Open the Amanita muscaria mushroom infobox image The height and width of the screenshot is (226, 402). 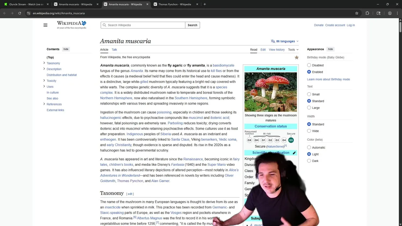(271, 92)
